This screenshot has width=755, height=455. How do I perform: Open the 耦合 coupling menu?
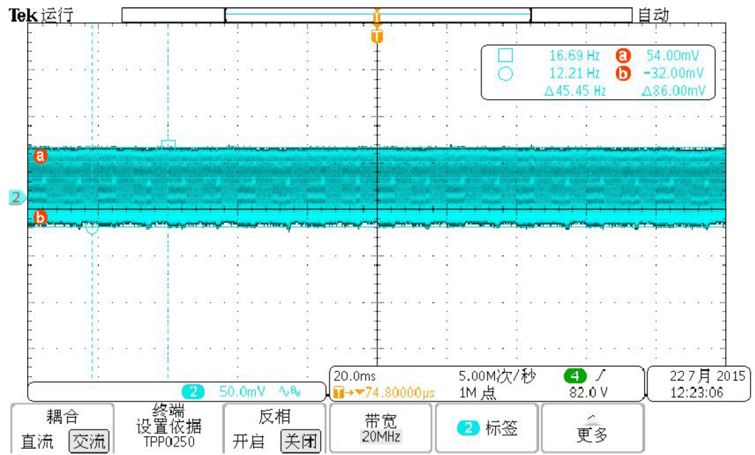point(63,432)
